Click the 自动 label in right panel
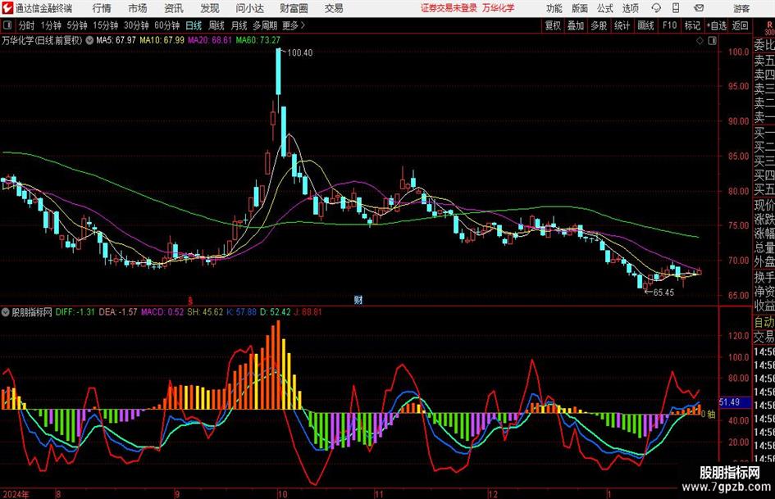Screen dimensions: 775x499 click(764, 322)
